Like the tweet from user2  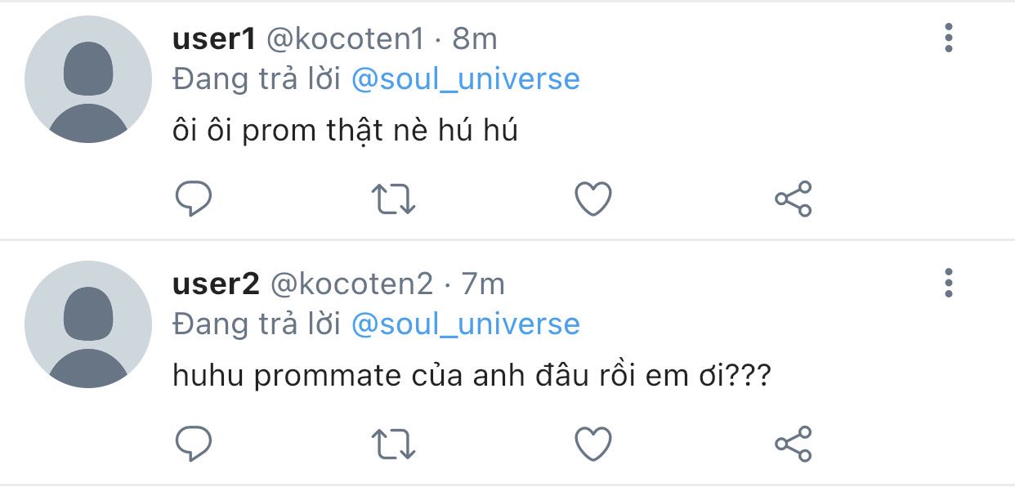point(593,444)
